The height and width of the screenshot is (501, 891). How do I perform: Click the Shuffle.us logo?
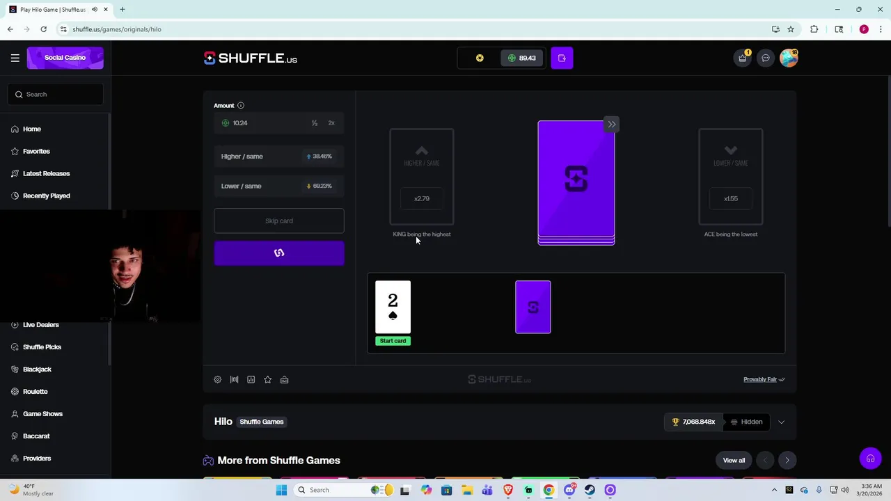(251, 58)
